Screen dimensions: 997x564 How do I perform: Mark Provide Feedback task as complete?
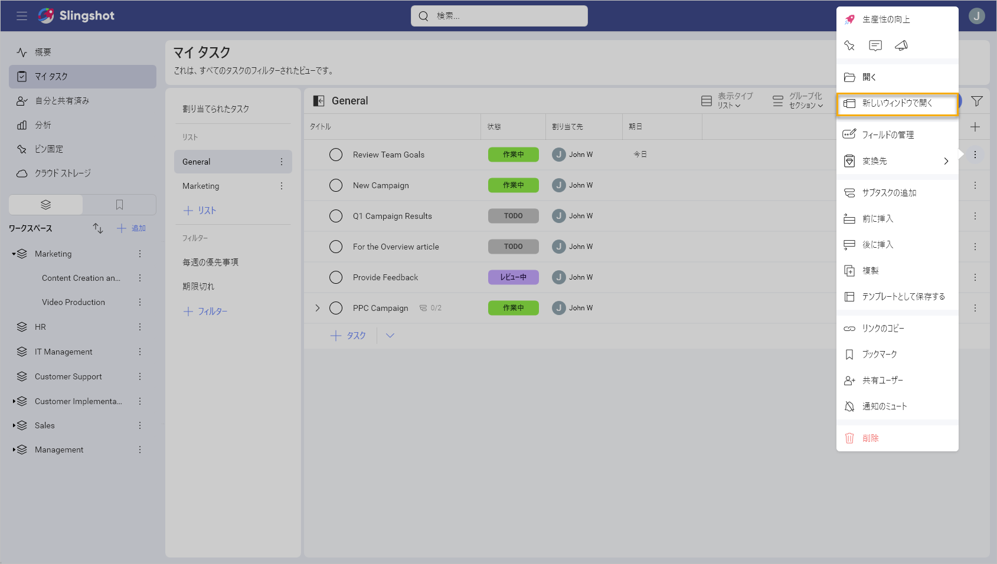click(x=336, y=277)
